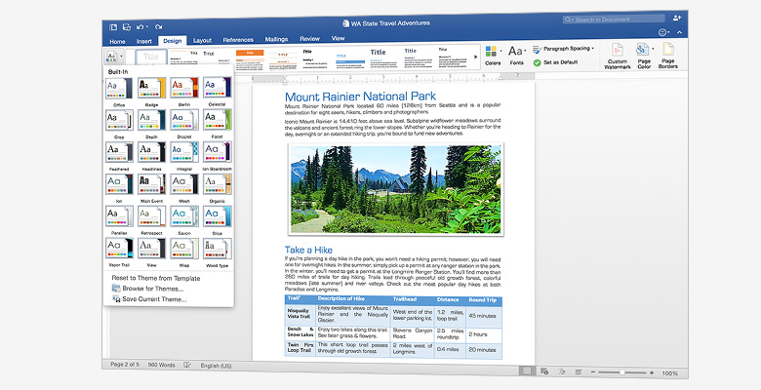Switch to Print Layout view in status bar
The image size is (761, 390).
point(528,372)
